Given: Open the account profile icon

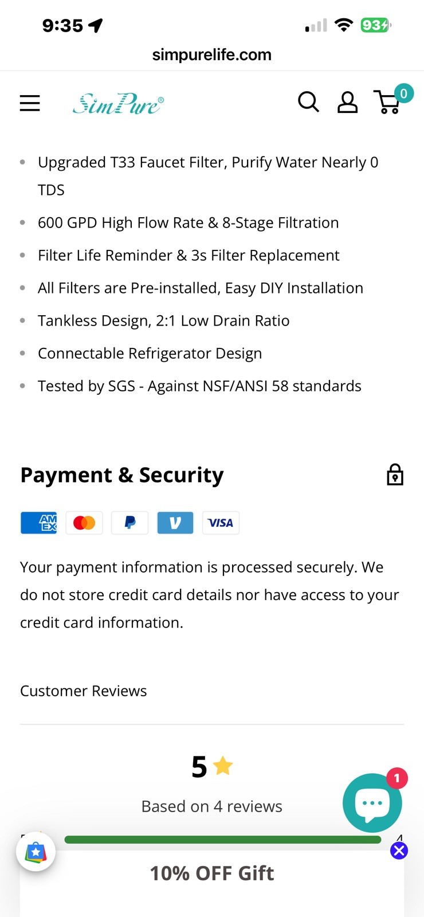Looking at the screenshot, I should coord(347,103).
